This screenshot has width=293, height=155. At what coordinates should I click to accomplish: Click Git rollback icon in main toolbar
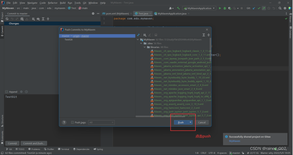tap(274, 8)
